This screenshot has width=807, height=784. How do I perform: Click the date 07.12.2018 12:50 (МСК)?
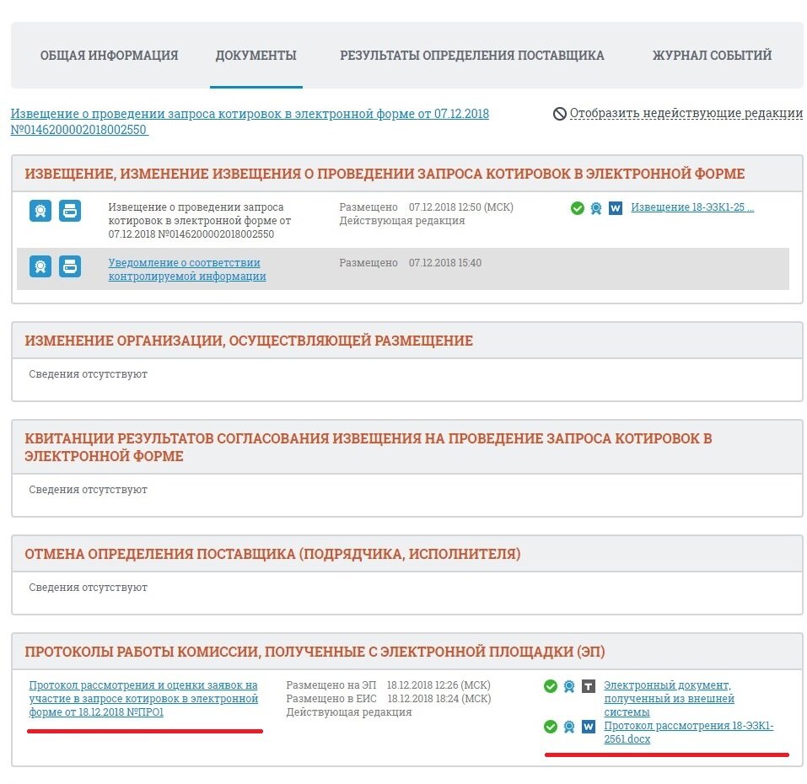460,207
